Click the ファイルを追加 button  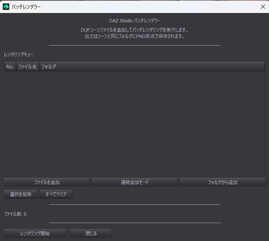(x=47, y=182)
